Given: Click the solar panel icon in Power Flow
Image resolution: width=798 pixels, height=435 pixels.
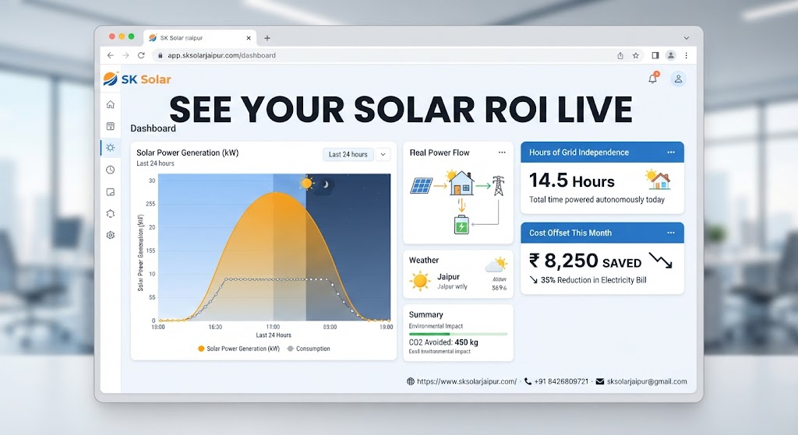Looking at the screenshot, I should (x=422, y=186).
